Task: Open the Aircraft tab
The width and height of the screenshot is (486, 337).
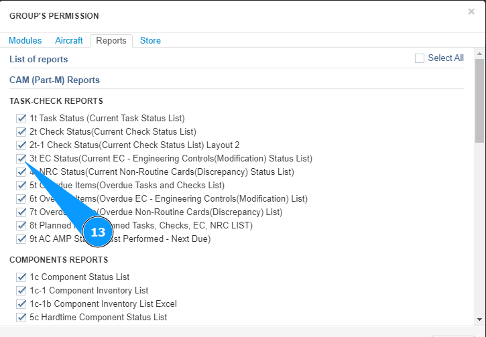Action: coord(69,41)
